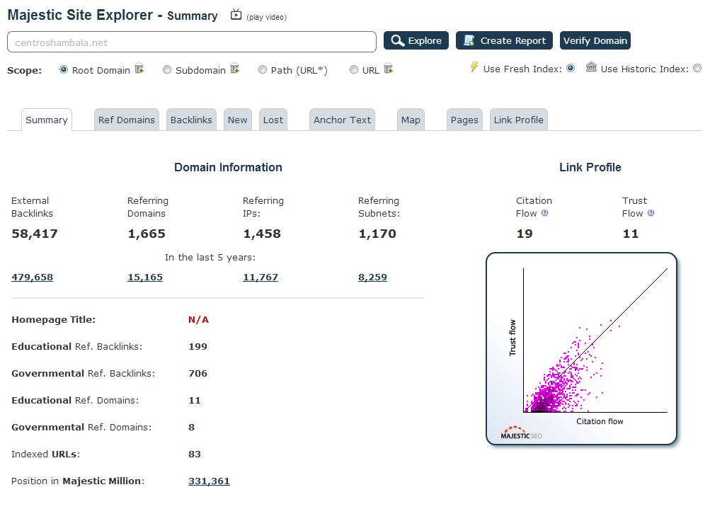Click the add-to-bucket icon beside Root Domain

pos(139,69)
